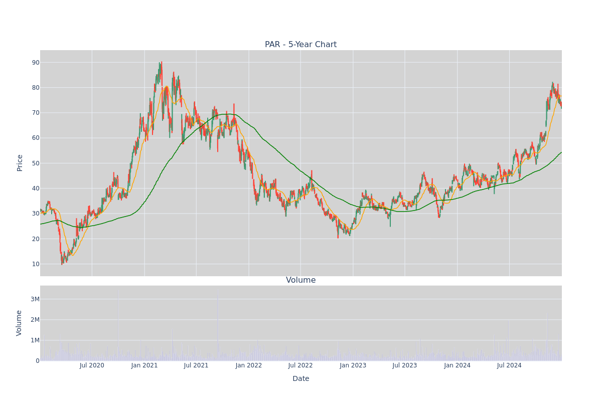
Task: Click the "Jul 2024" date tick
Action: 509,365
